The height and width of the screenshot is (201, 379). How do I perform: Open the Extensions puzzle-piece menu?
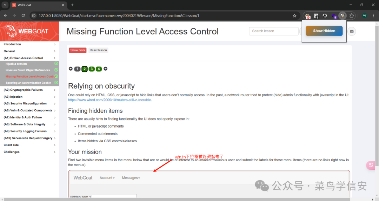(x=351, y=16)
